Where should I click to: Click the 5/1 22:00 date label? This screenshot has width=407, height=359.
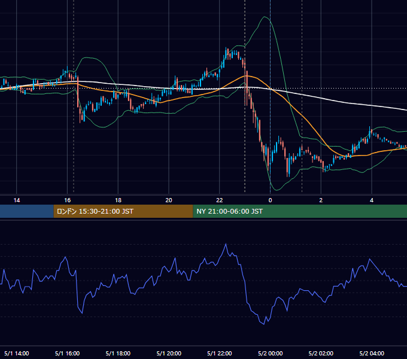(x=220, y=353)
